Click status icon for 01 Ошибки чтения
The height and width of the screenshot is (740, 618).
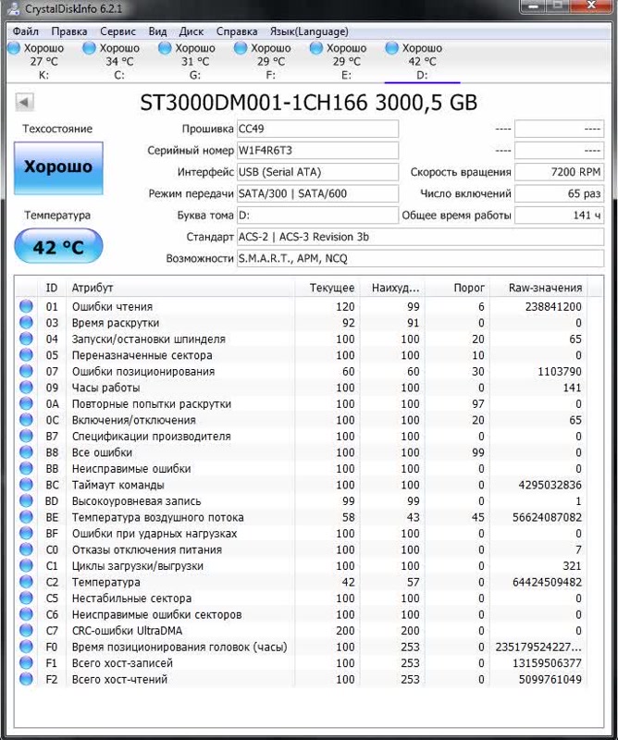pyautogui.click(x=27, y=306)
